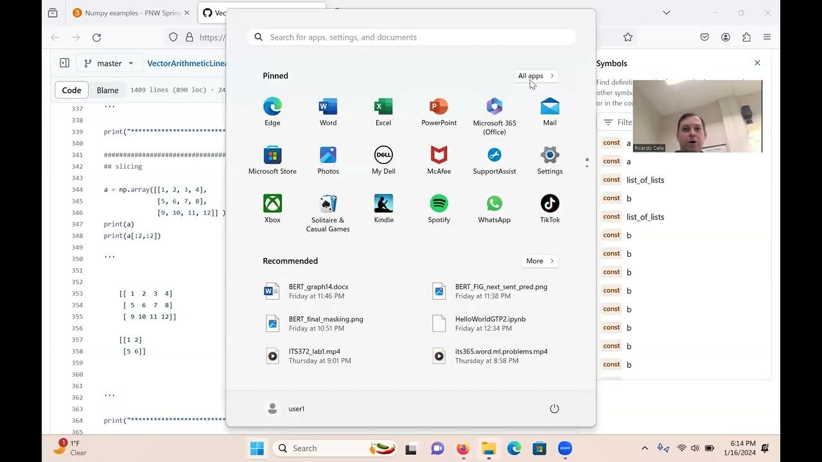Switch to the Blame view tab
This screenshot has height=462, width=822.
point(108,90)
